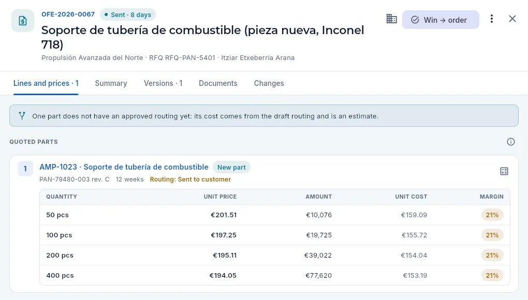
Task: Click the Propulsión Avanzada del Norte customer subtitle
Action: [x=92, y=57]
